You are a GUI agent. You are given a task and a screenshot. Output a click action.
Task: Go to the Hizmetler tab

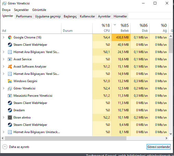click(x=120, y=16)
